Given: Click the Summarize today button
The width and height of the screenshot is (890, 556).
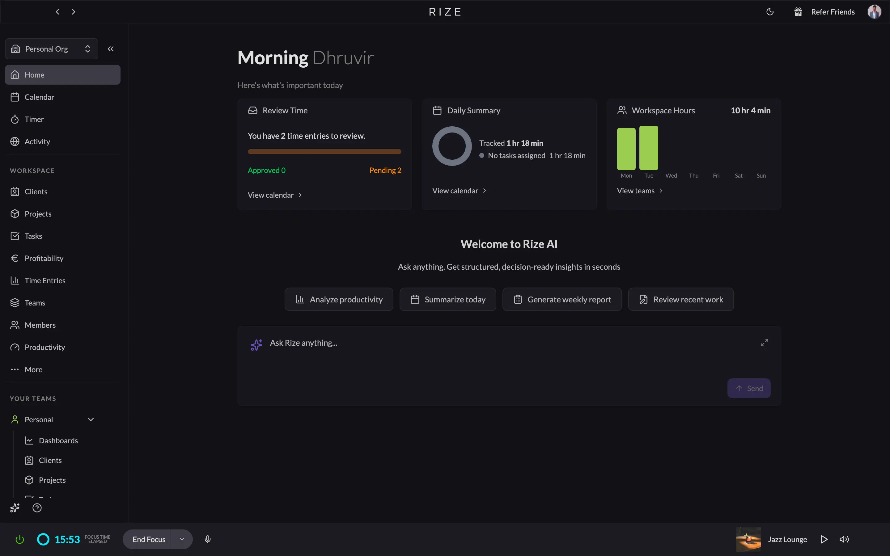Looking at the screenshot, I should pyautogui.click(x=447, y=299).
